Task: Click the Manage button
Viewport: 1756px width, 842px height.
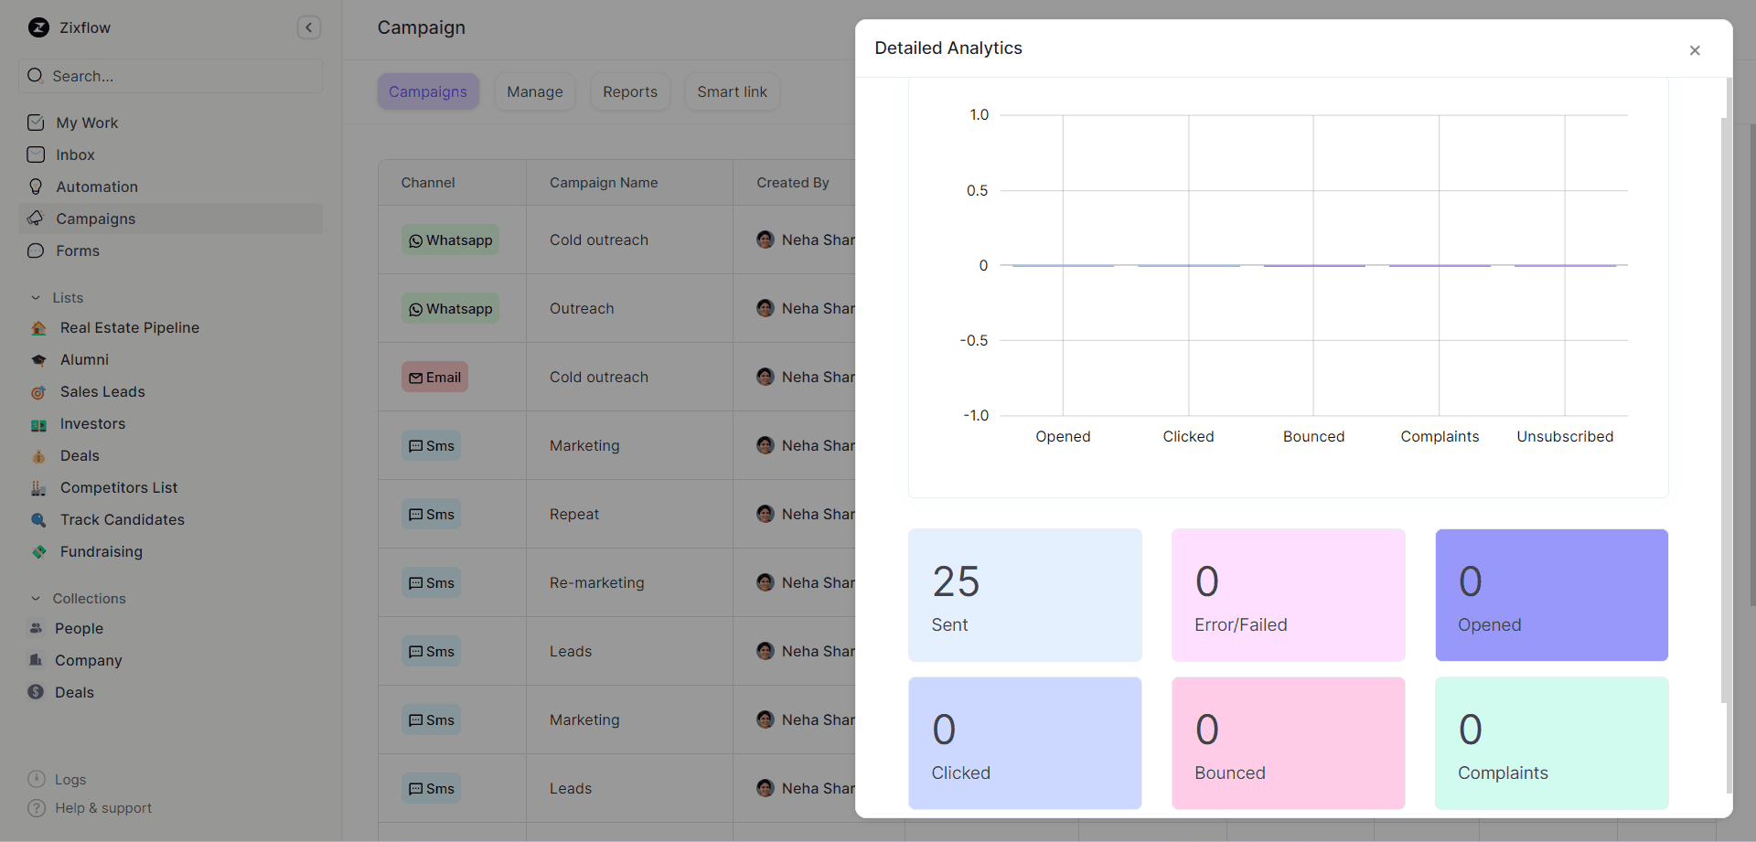Action: pos(534,91)
